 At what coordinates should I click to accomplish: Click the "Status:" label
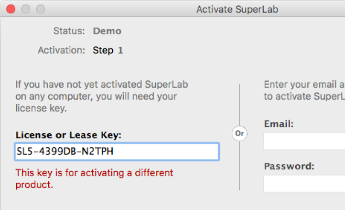pos(69,31)
